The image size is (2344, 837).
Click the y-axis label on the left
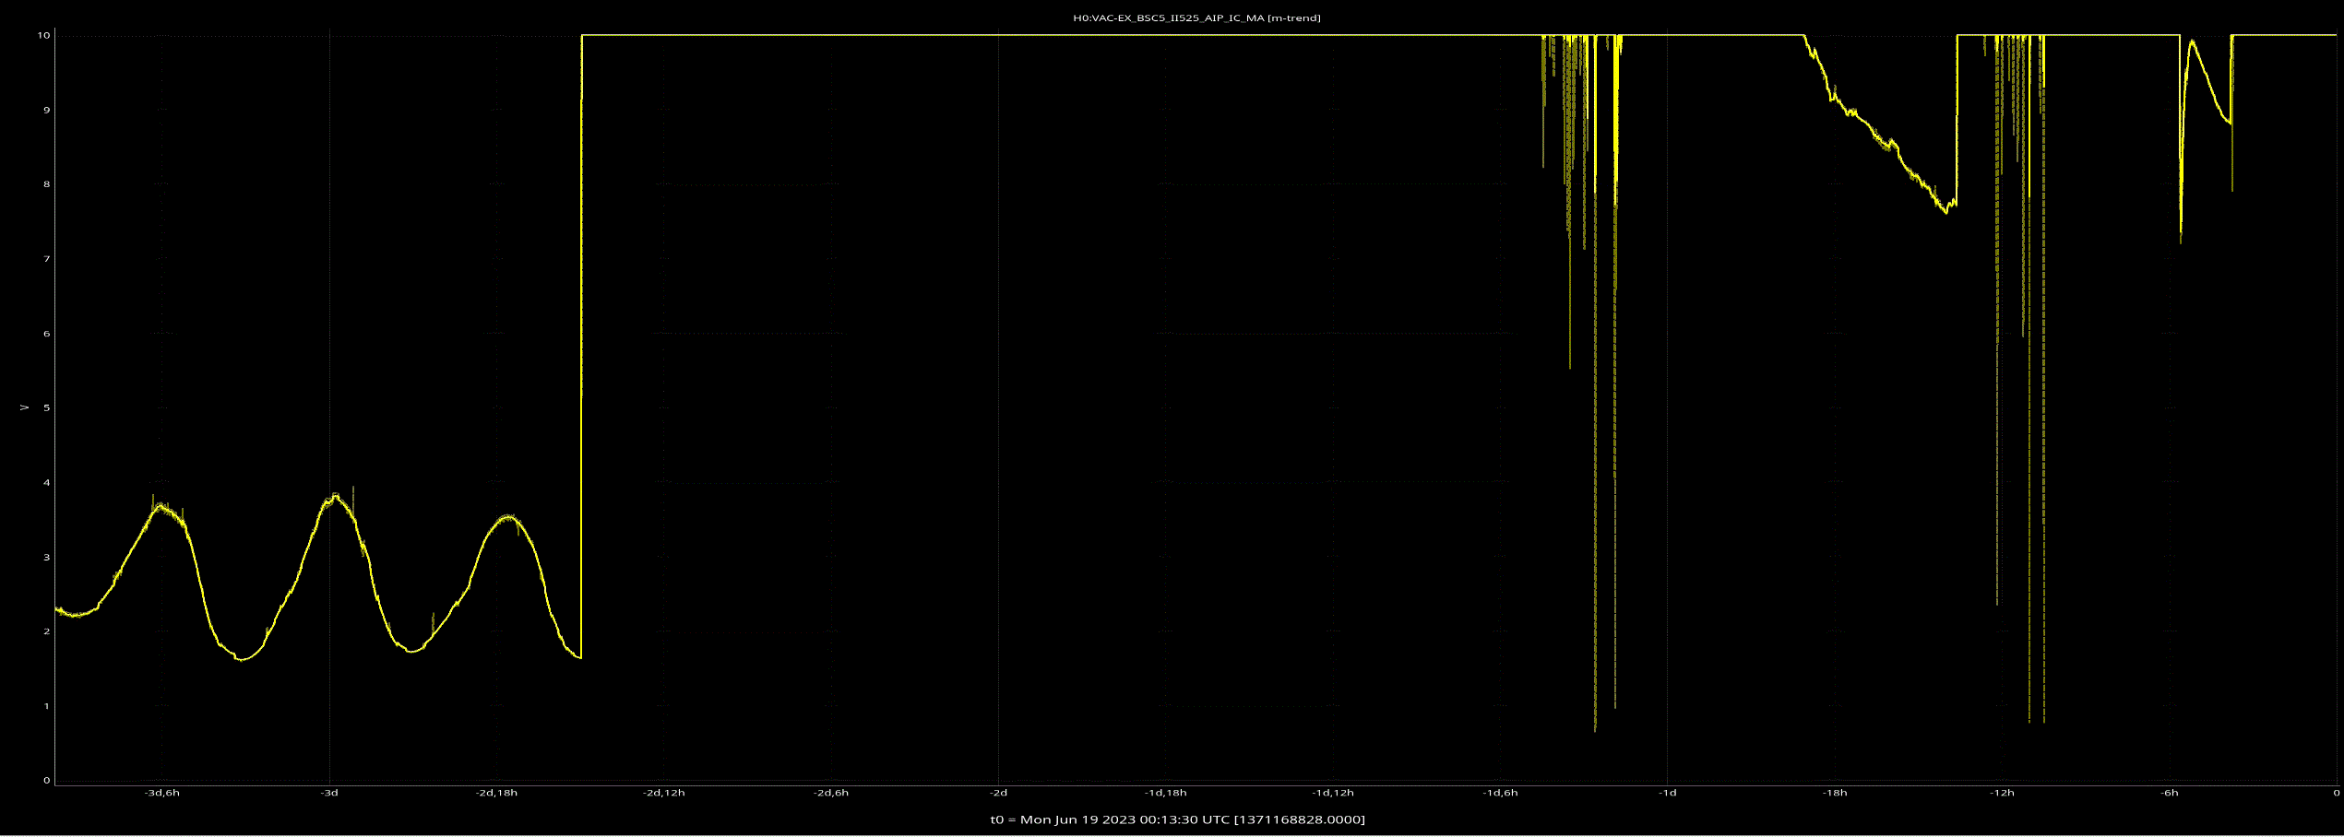click(24, 407)
